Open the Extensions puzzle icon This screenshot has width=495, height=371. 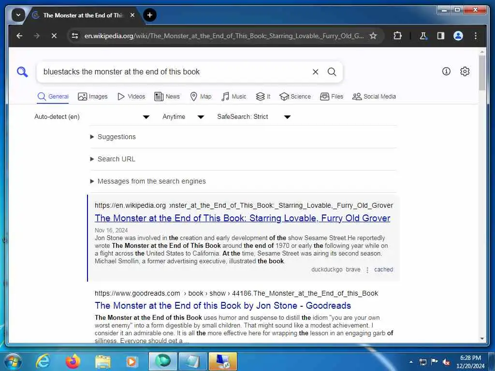397,36
